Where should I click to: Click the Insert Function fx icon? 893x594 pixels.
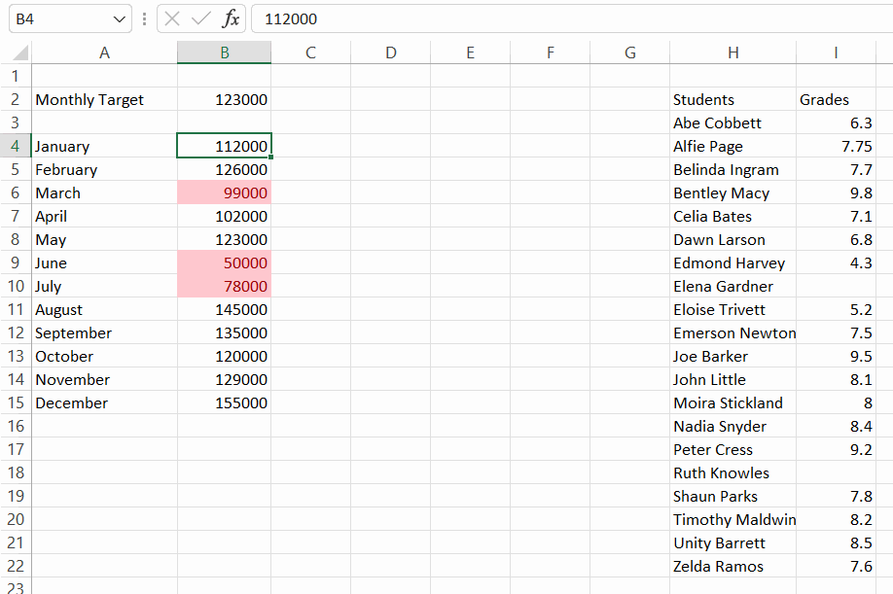tap(231, 18)
